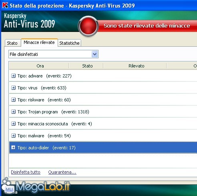Open the File disinfettati dropdown arrow
Image resolution: width=197 pixels, height=196 pixels.
coord(95,54)
